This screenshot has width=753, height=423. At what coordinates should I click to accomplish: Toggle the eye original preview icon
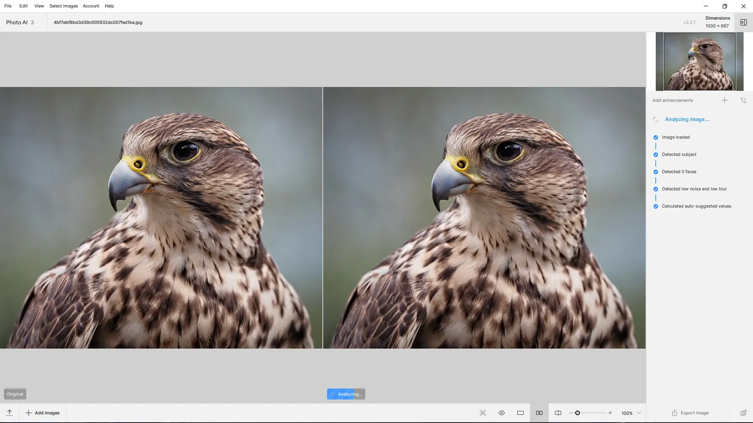click(502, 413)
